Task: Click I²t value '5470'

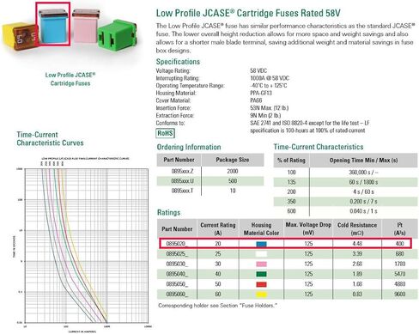Action: click(x=400, y=274)
